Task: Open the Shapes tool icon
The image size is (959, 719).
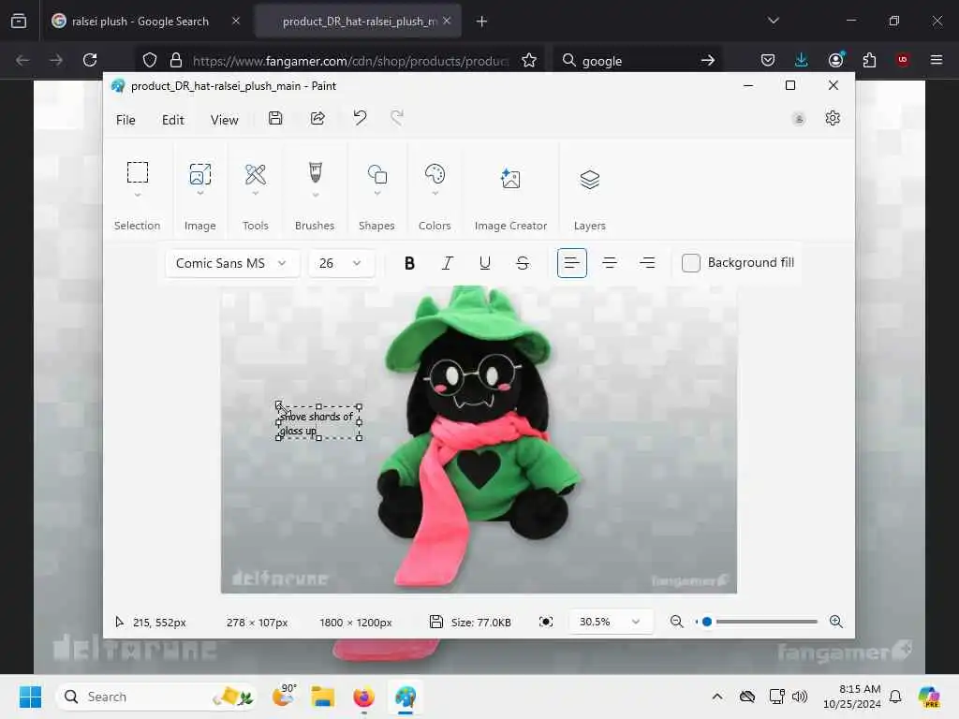Action: click(x=376, y=174)
